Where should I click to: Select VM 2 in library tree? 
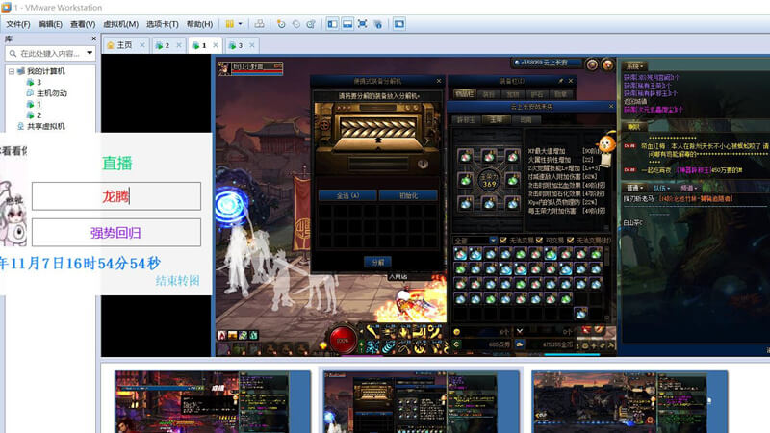click(35, 115)
